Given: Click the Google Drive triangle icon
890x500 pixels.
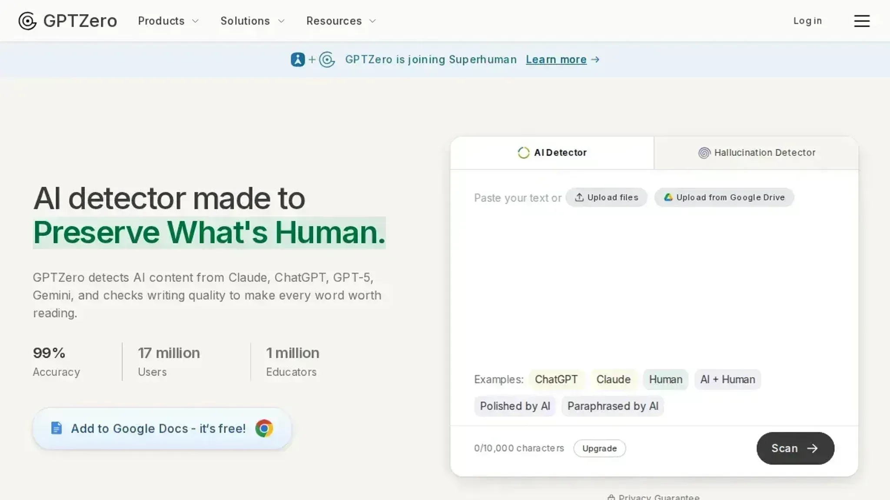Looking at the screenshot, I should click(x=668, y=197).
